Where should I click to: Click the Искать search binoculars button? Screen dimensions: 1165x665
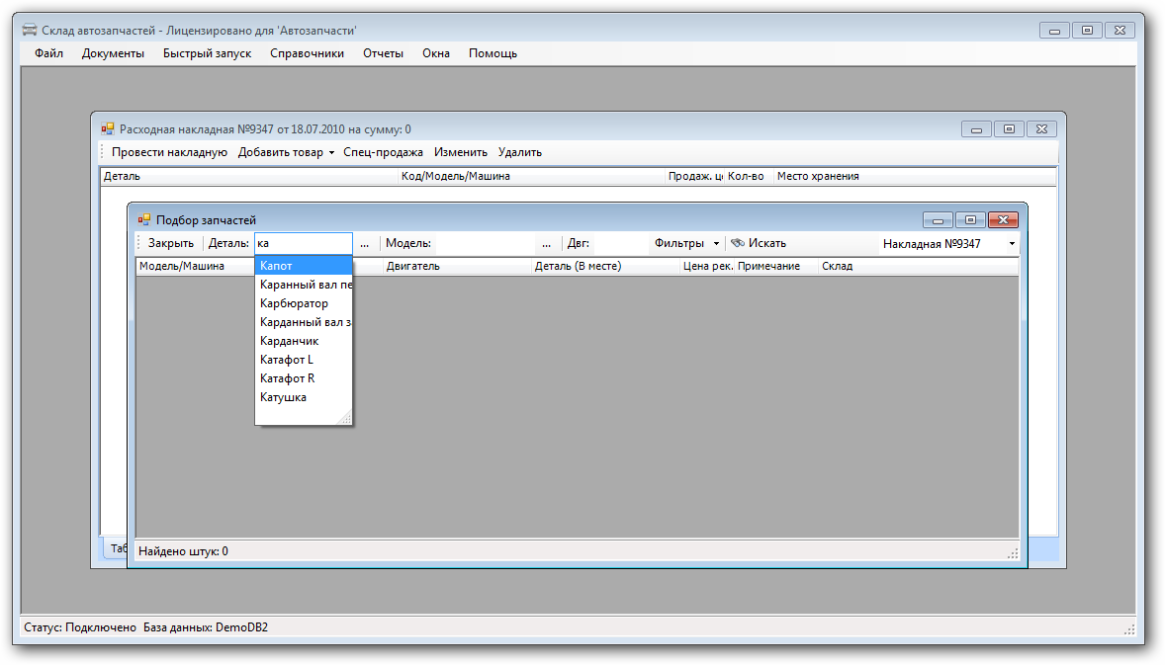(x=759, y=243)
